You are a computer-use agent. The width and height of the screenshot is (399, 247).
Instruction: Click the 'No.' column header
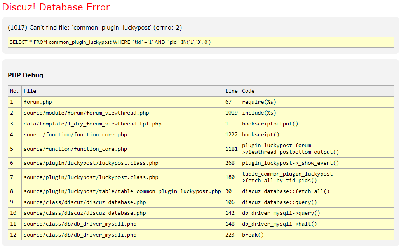tap(14, 91)
